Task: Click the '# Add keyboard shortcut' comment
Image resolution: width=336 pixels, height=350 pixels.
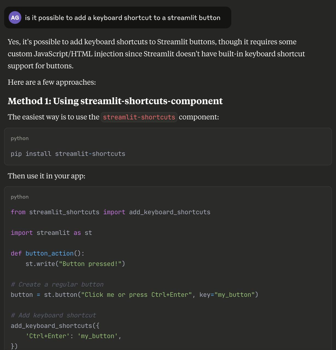Action: coord(53,315)
